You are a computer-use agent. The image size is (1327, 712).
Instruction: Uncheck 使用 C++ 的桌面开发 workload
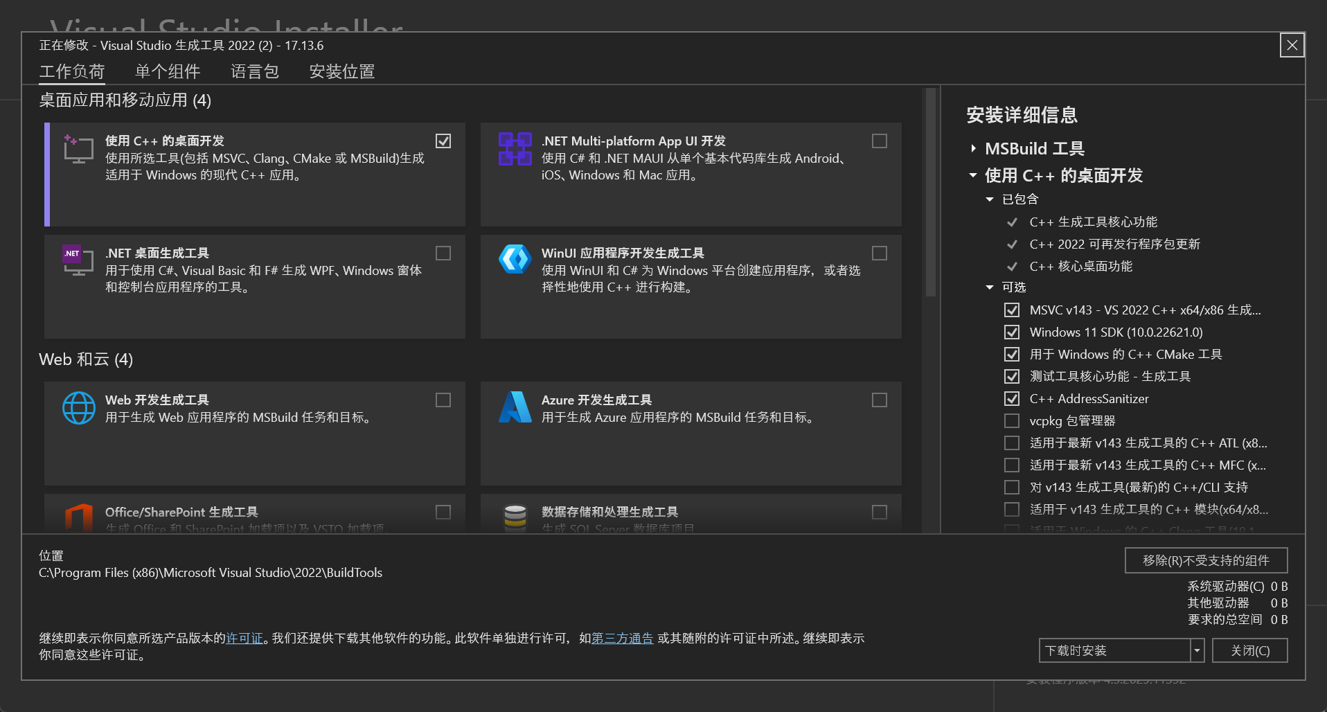(443, 141)
